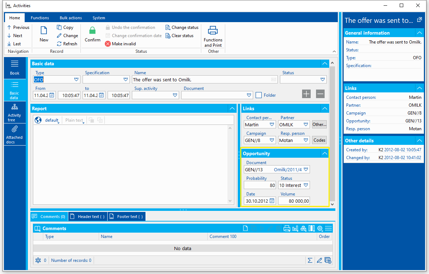Open the Contact person dropdown
The height and width of the screenshot is (274, 429).
272,125
